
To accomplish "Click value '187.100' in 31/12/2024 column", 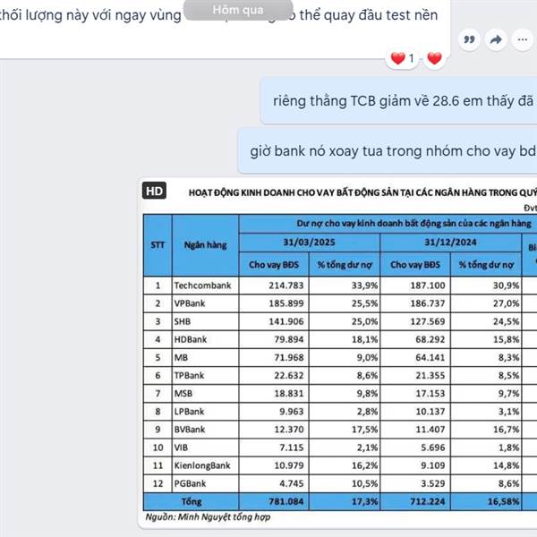I will [428, 286].
